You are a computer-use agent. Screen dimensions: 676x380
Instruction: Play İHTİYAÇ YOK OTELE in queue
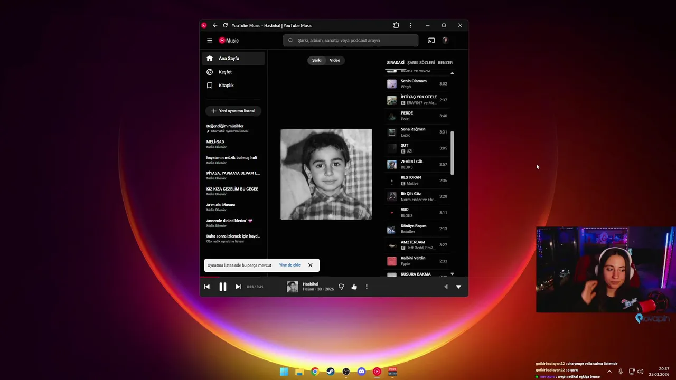(x=417, y=100)
